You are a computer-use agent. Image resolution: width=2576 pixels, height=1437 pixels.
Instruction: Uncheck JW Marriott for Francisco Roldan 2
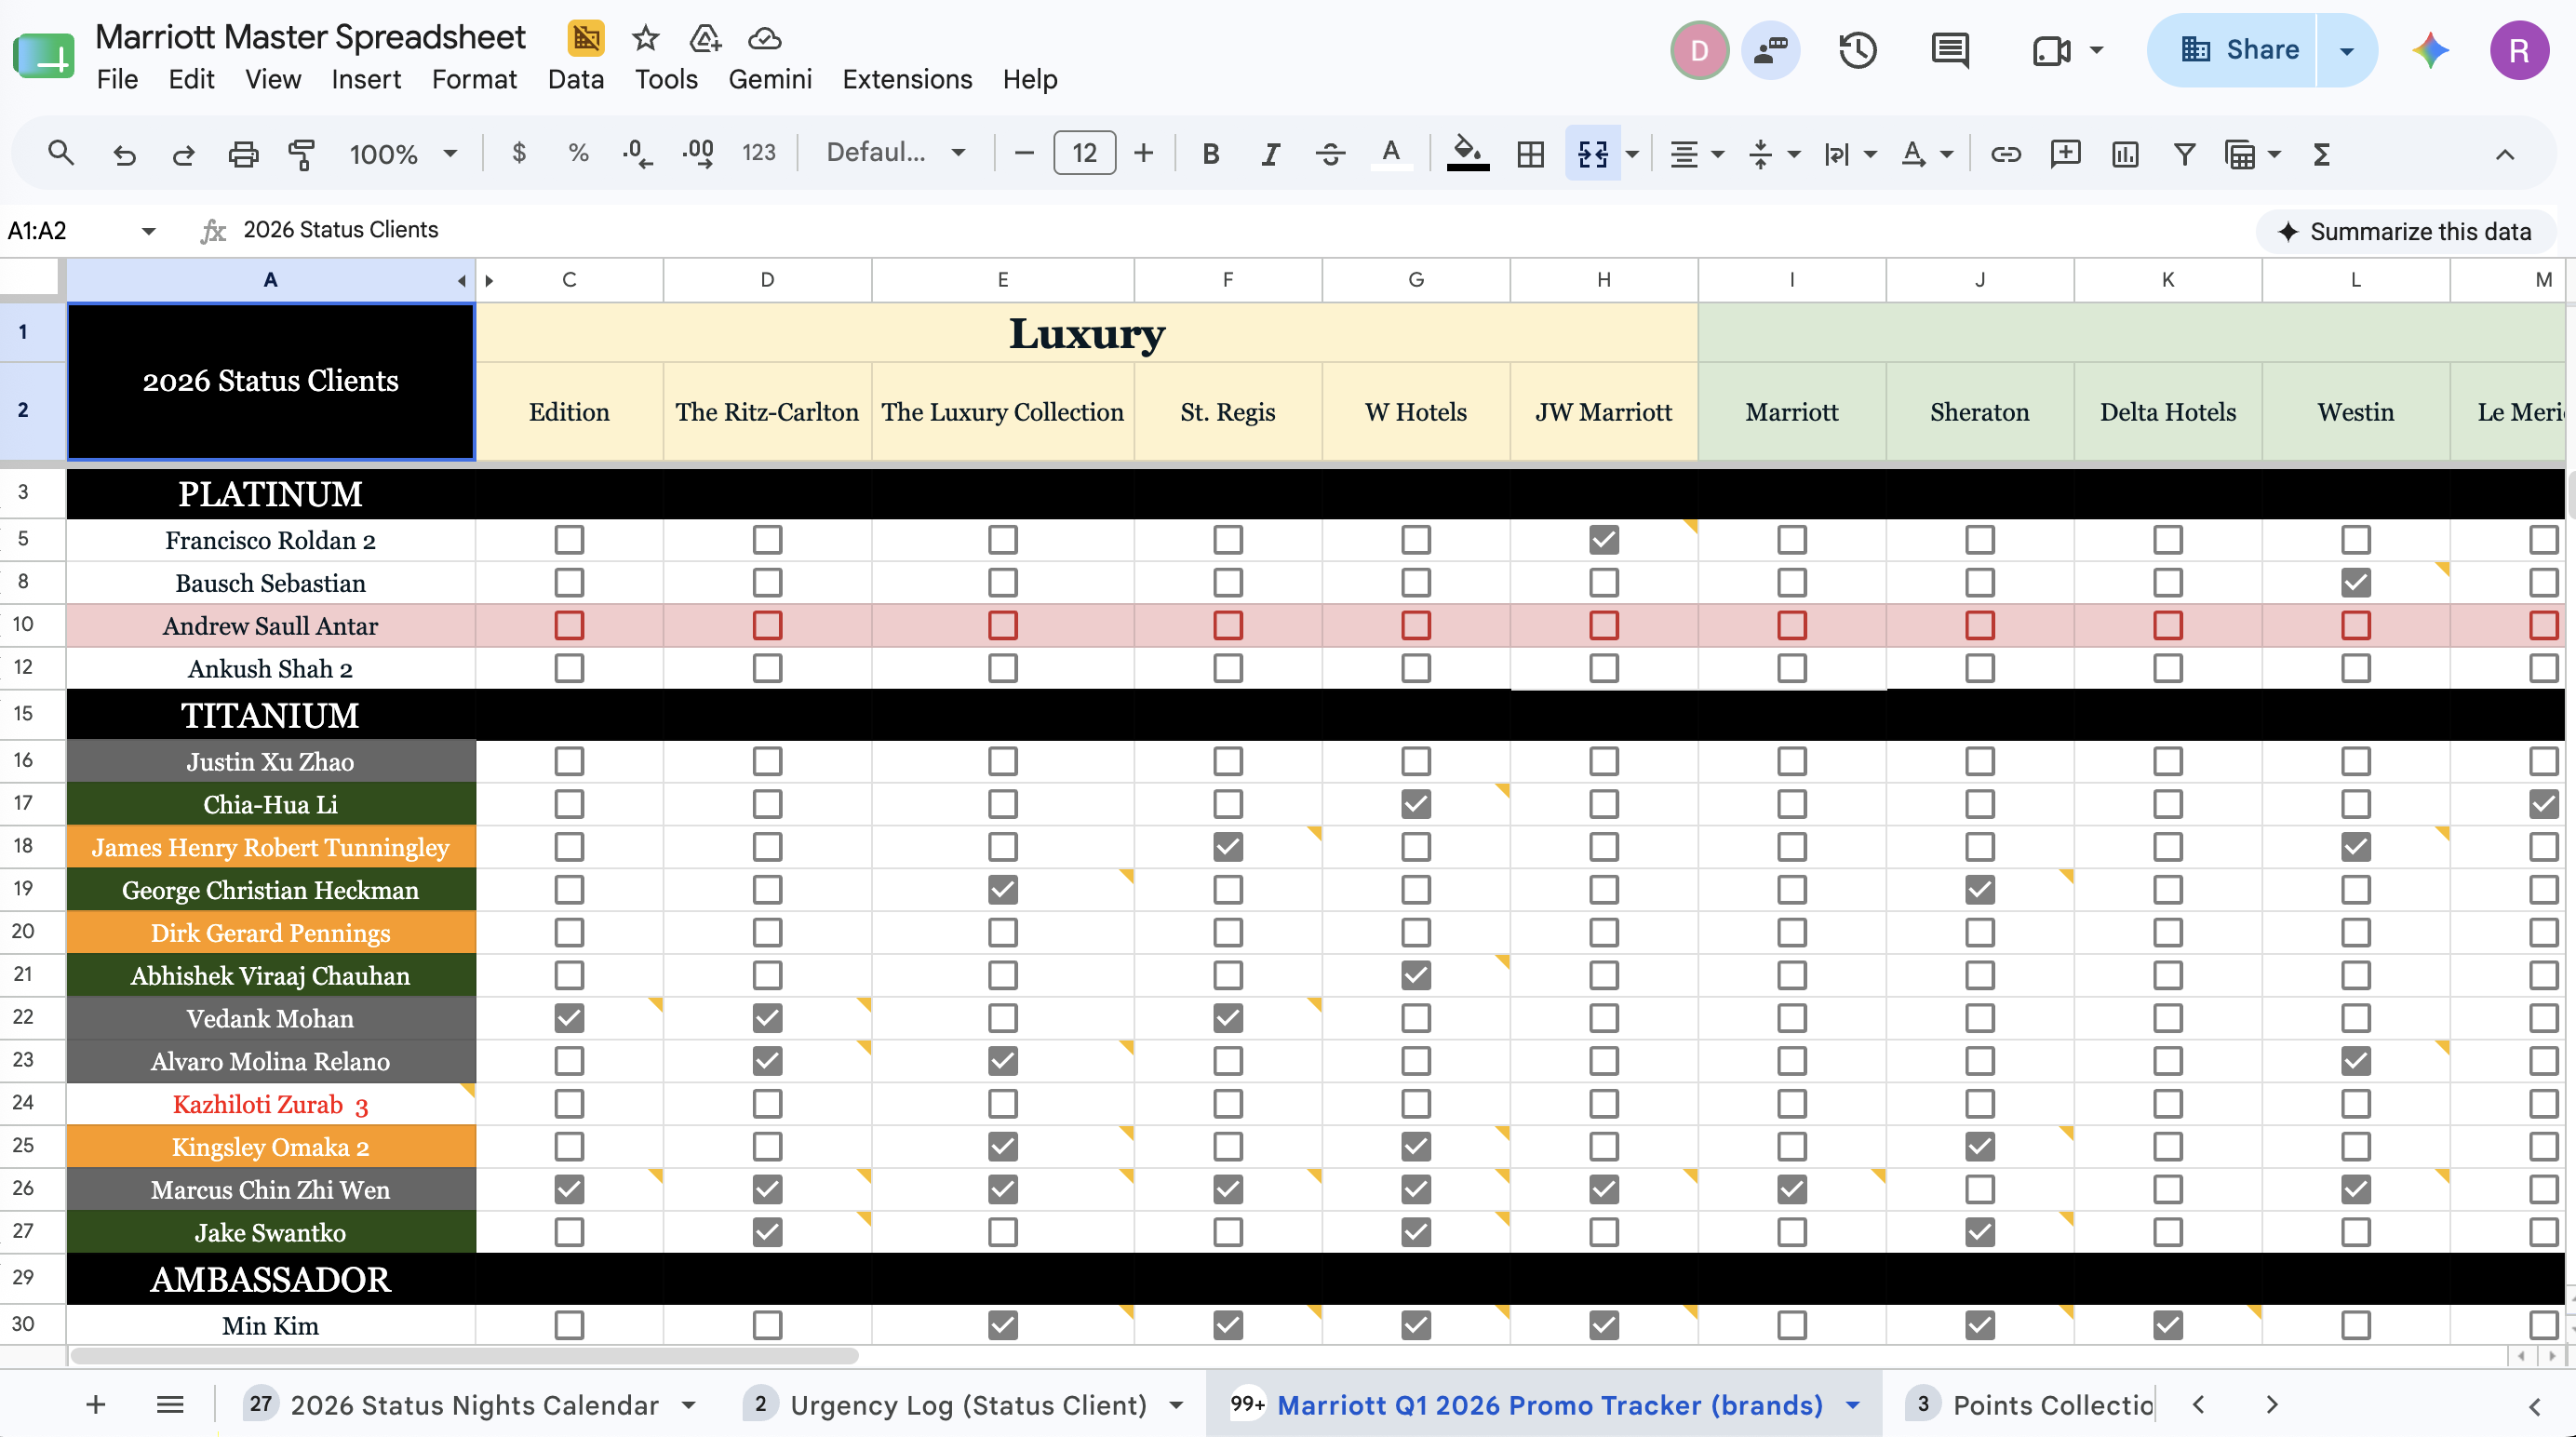[x=1603, y=540]
